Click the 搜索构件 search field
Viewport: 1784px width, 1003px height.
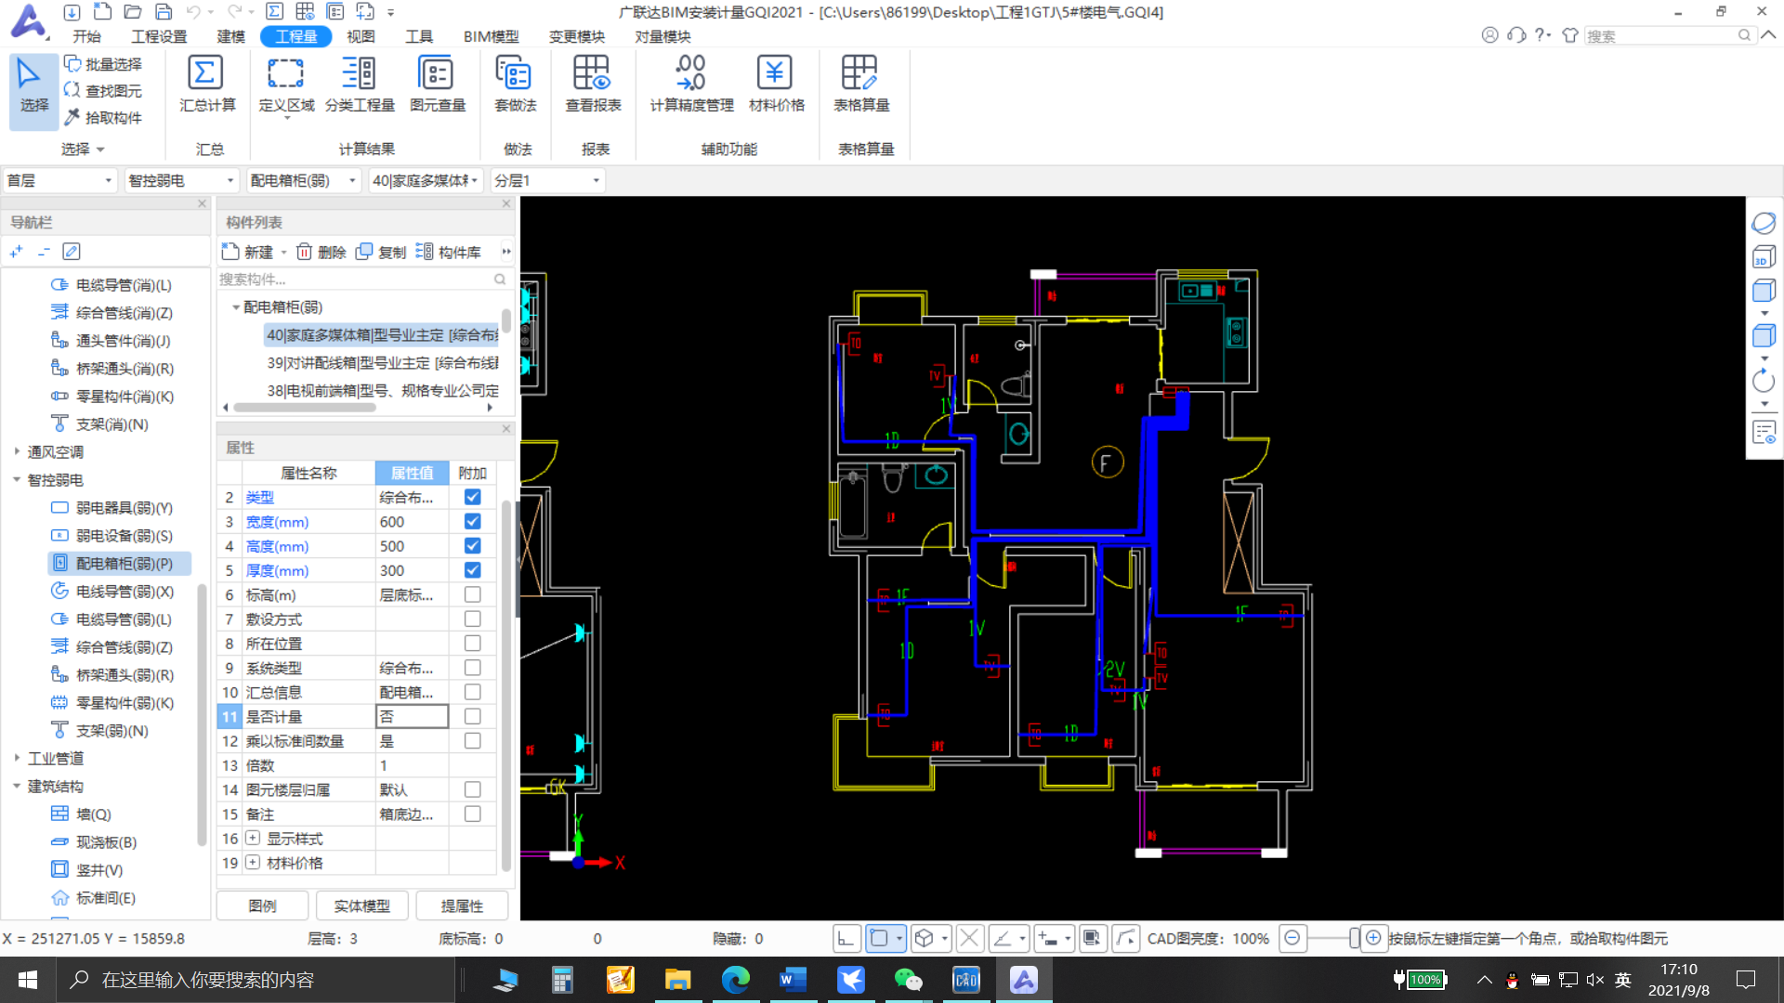click(x=362, y=279)
